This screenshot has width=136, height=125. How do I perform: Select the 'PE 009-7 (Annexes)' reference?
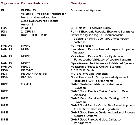click(x=34, y=74)
